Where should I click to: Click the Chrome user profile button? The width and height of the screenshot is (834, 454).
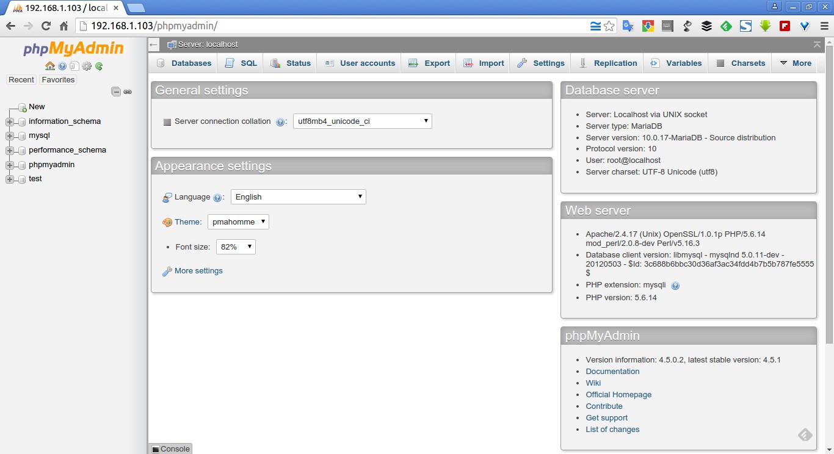coord(775,6)
